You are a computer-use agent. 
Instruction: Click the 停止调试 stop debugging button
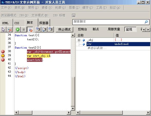coord(64,30)
